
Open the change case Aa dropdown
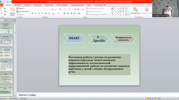point(53,14)
